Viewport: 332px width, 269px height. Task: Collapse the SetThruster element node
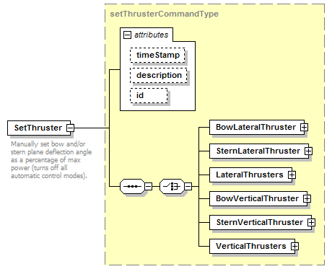pos(70,128)
